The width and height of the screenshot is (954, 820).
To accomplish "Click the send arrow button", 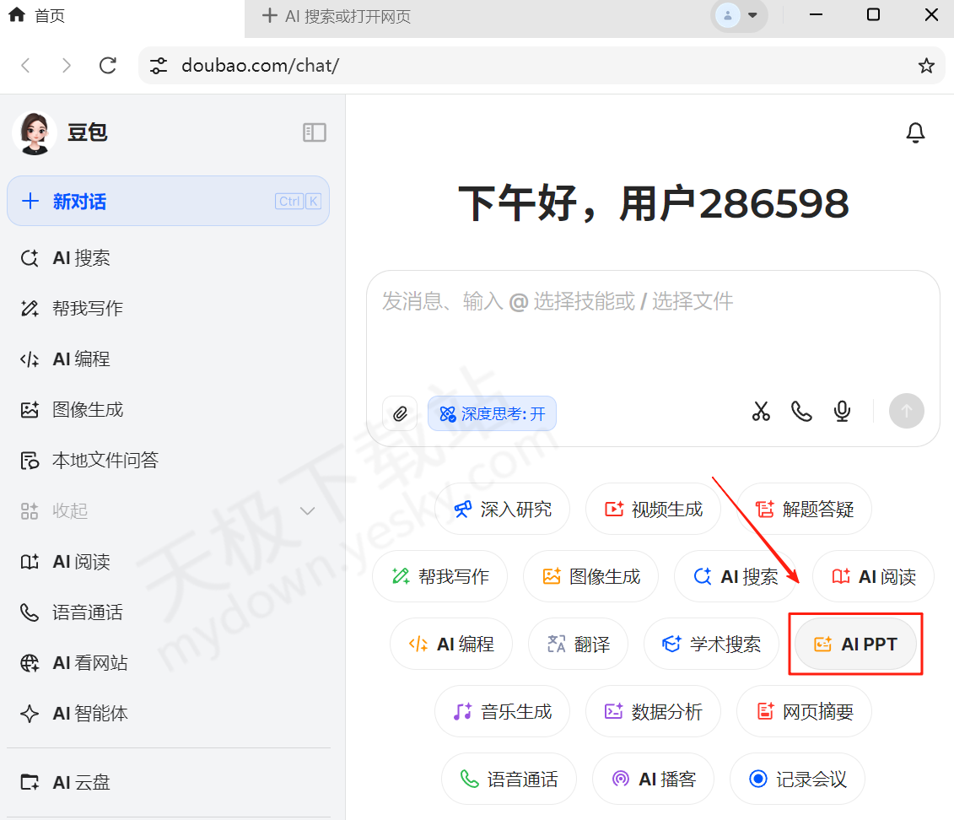I will click(x=907, y=411).
